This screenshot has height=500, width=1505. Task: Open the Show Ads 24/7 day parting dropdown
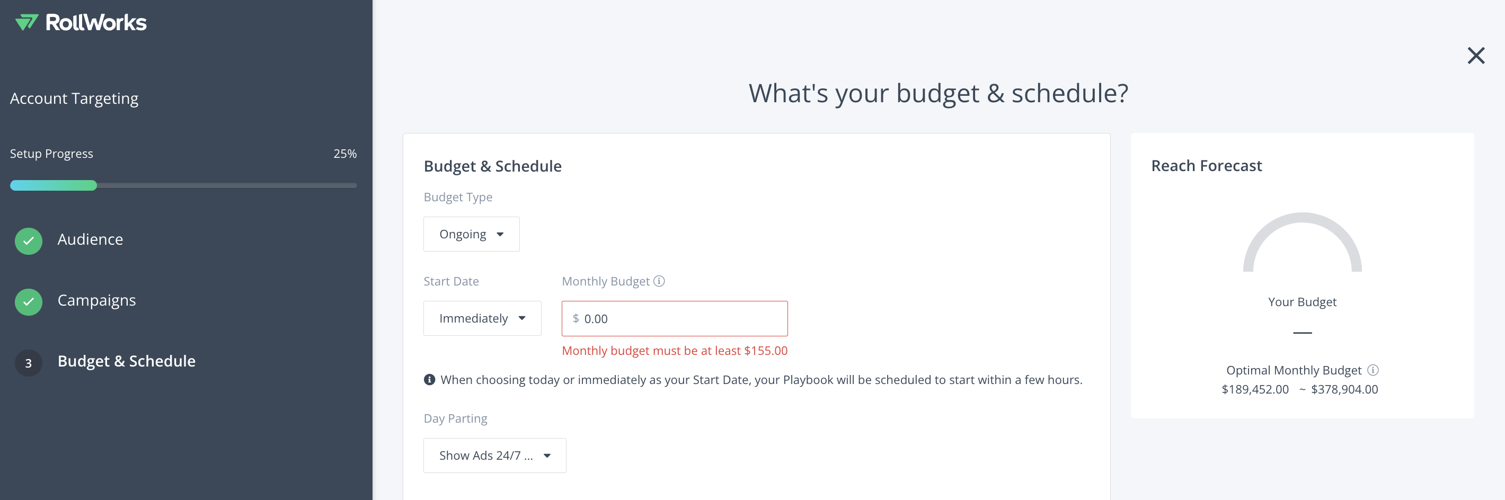click(x=495, y=456)
